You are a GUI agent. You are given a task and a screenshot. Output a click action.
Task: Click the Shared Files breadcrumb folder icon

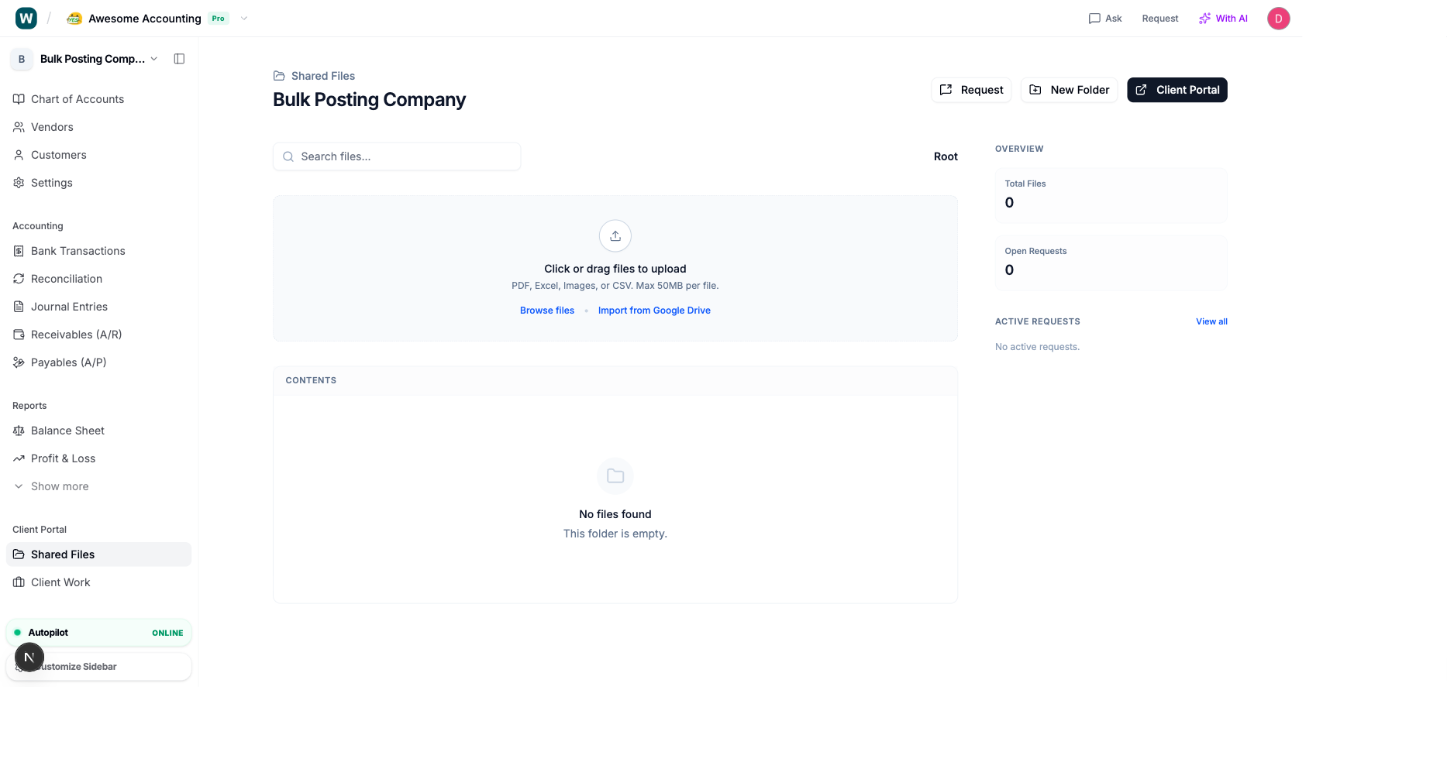pyautogui.click(x=279, y=76)
